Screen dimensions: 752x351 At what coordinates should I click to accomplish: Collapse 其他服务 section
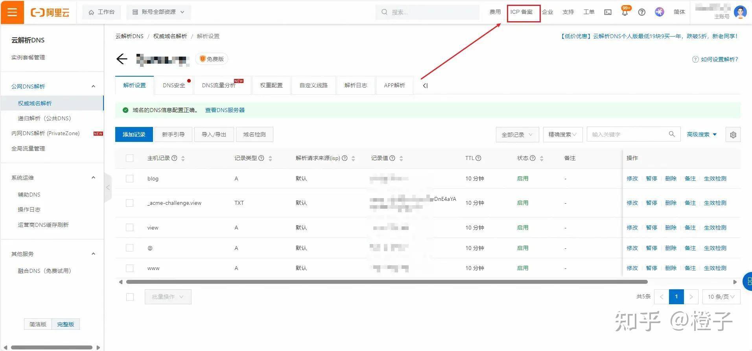[x=93, y=254]
